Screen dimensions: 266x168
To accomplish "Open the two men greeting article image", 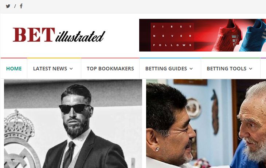I will 206,123.
